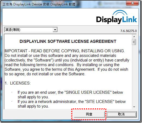The height and width of the screenshot is (123, 142).
Task: Click the SINGLE USER LICENSE bullet text
Action: pos(70,95)
